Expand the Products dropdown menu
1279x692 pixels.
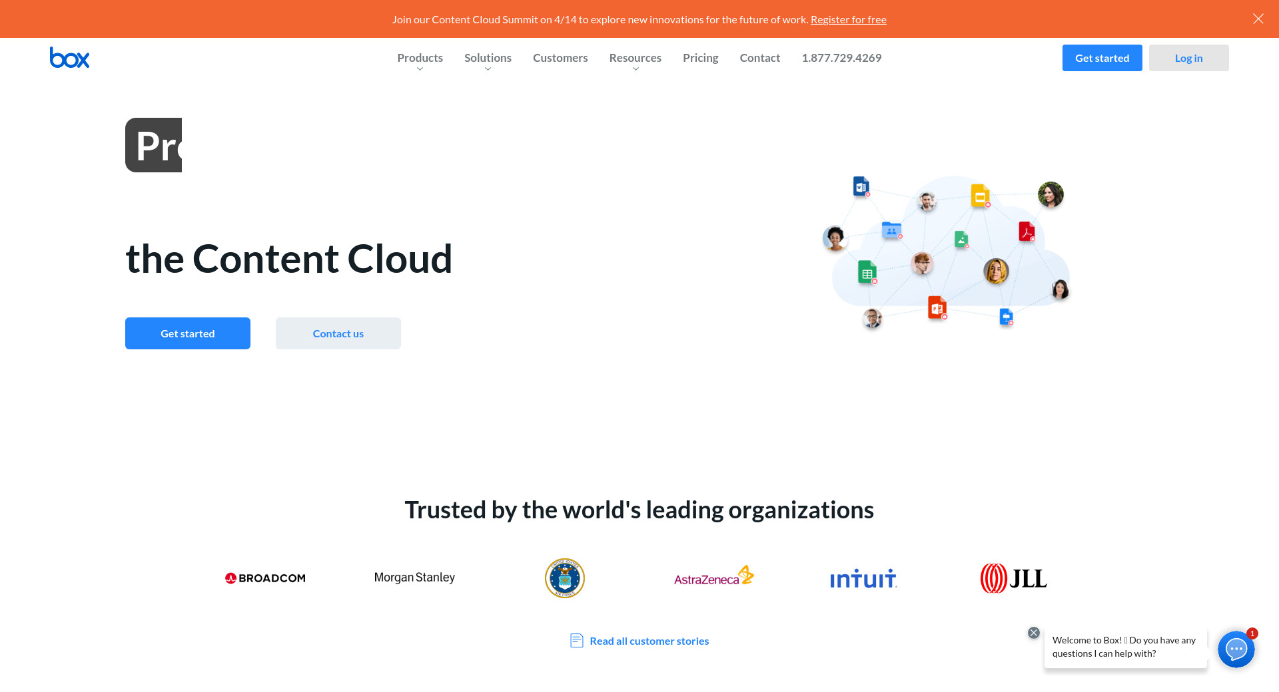tap(420, 59)
